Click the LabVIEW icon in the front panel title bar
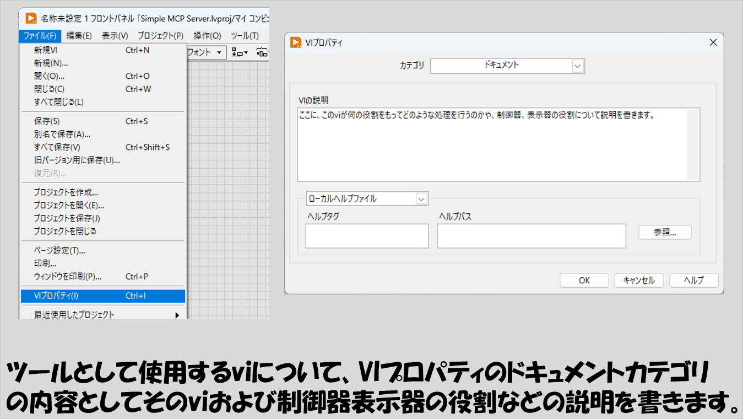This screenshot has width=743, height=419. coord(30,19)
